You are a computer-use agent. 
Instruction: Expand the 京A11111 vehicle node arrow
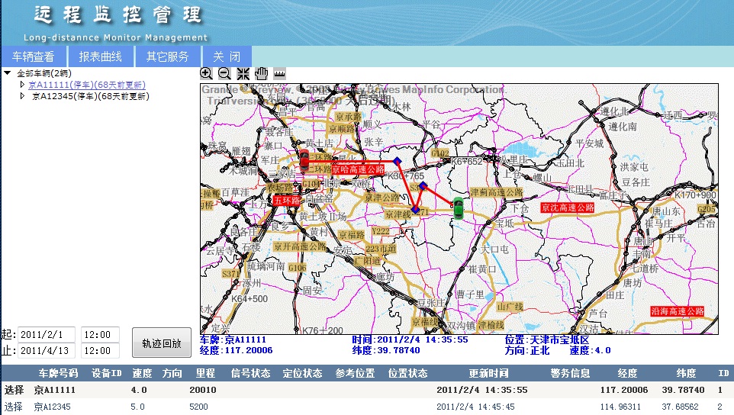(22, 85)
